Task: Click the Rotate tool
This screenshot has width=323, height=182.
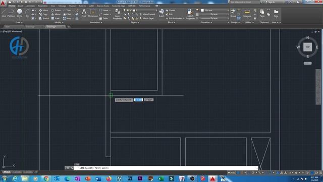Action: point(56,10)
